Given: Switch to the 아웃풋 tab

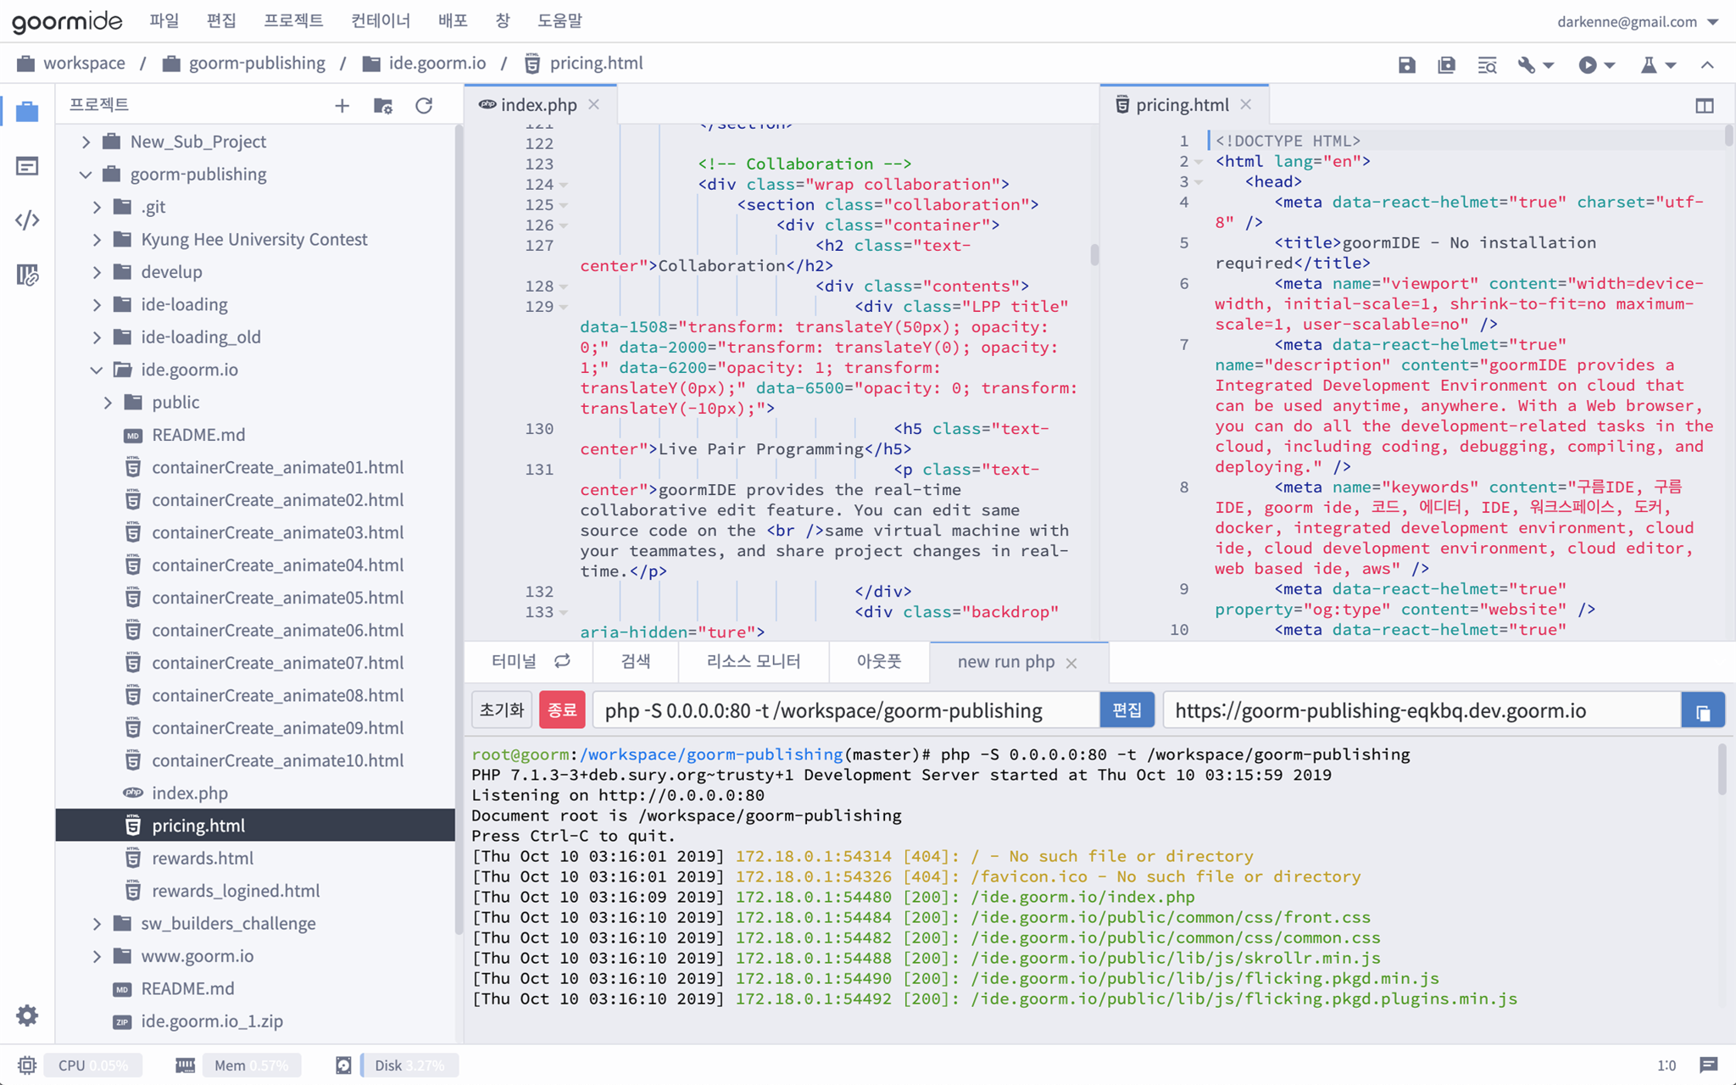Looking at the screenshot, I should (x=879, y=661).
